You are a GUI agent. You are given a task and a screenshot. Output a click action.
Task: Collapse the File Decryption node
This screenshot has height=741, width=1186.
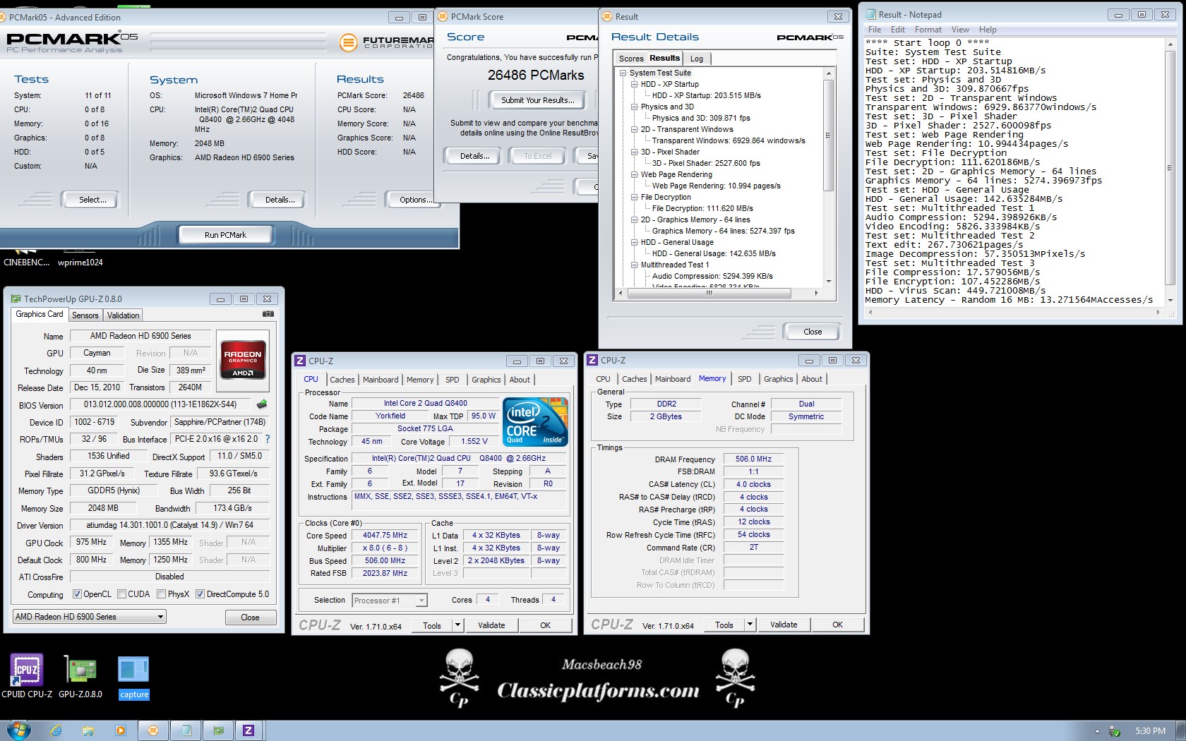tap(635, 197)
